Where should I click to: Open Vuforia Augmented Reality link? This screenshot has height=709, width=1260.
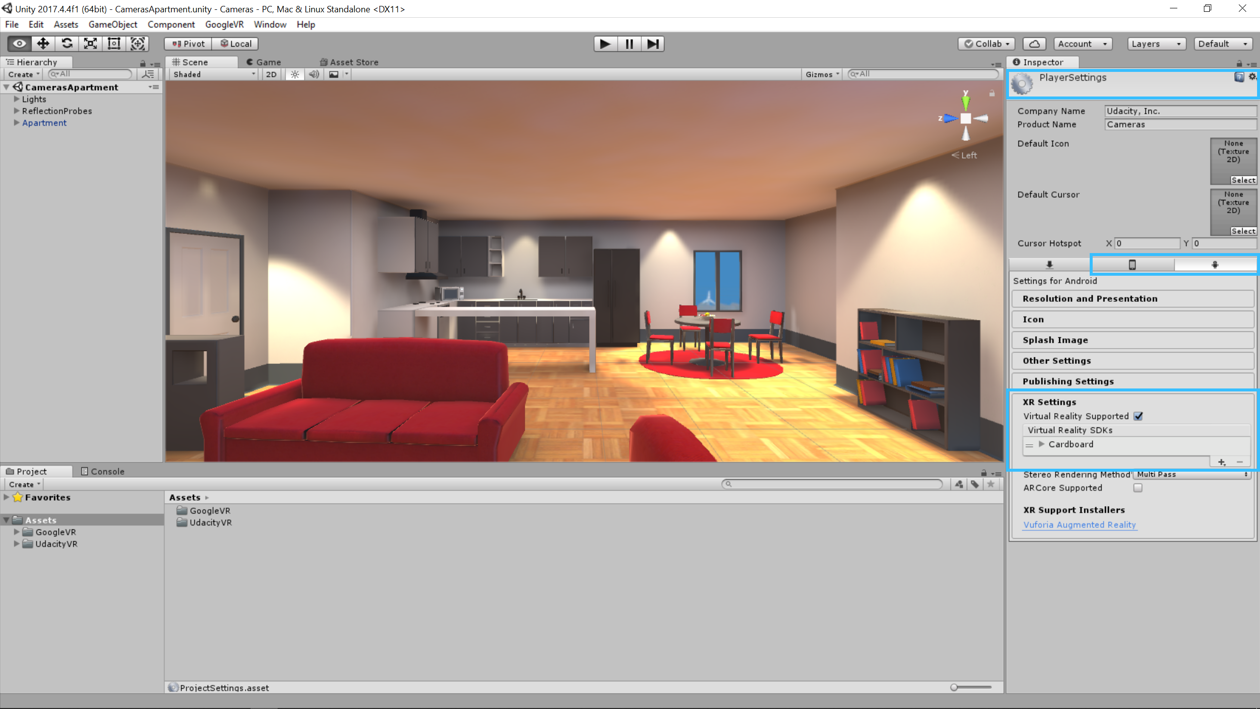coord(1079,525)
